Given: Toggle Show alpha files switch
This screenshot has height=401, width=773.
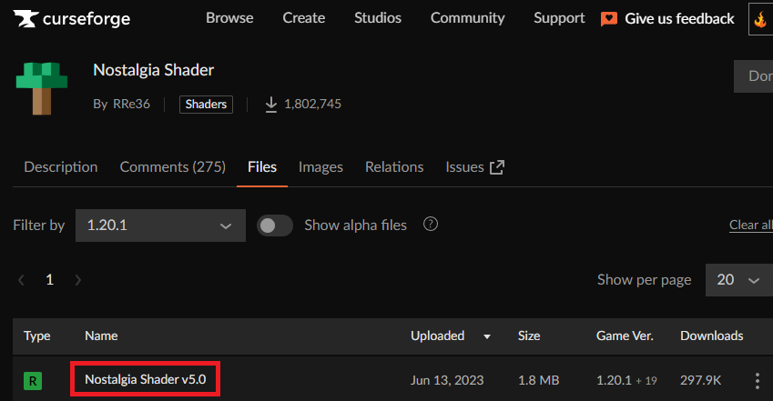Looking at the screenshot, I should click(274, 226).
